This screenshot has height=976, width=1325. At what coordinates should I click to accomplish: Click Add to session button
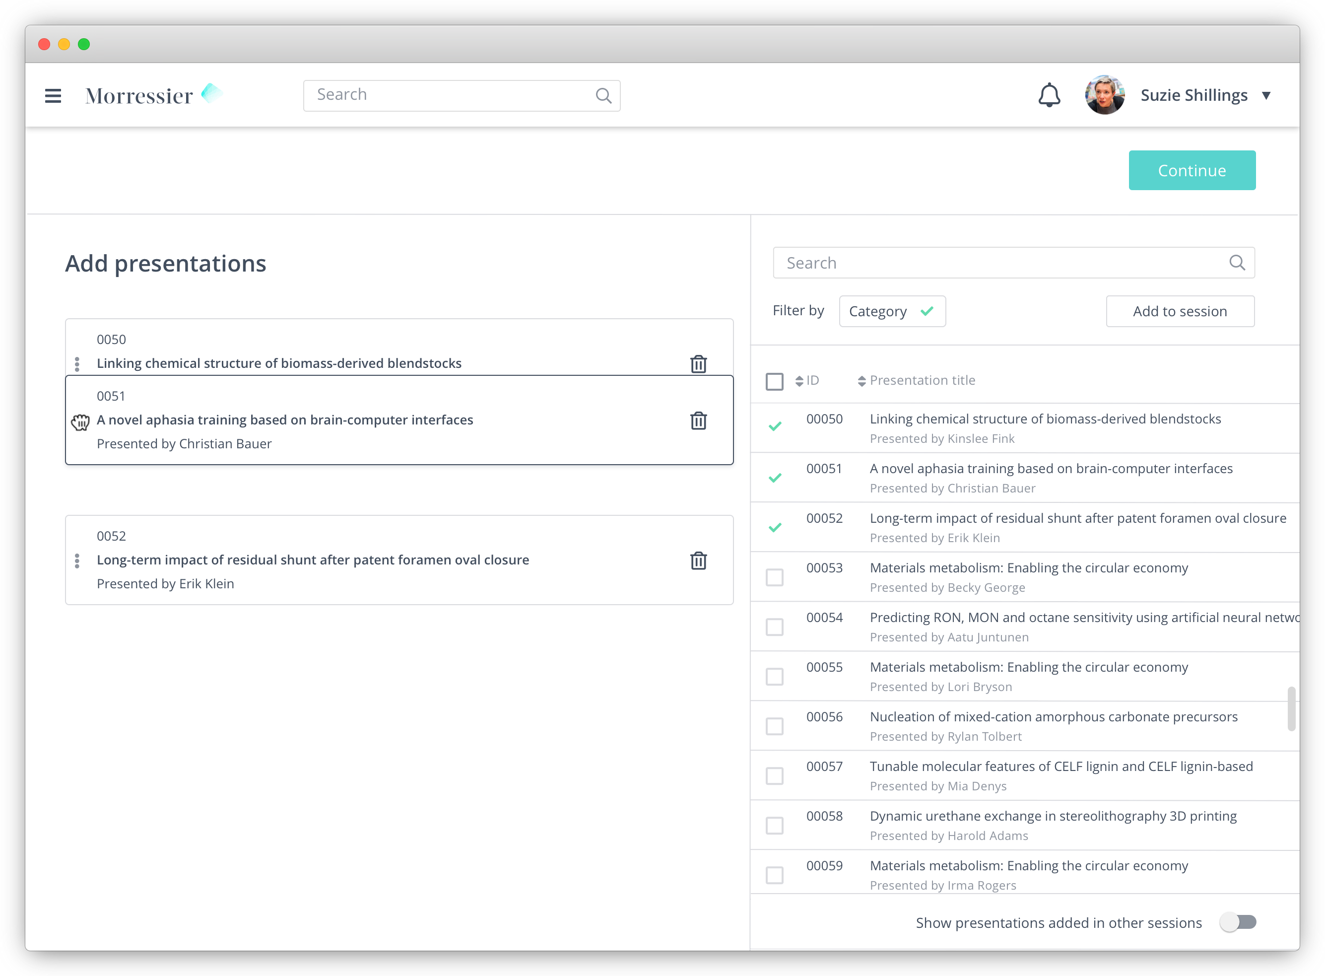coord(1180,311)
